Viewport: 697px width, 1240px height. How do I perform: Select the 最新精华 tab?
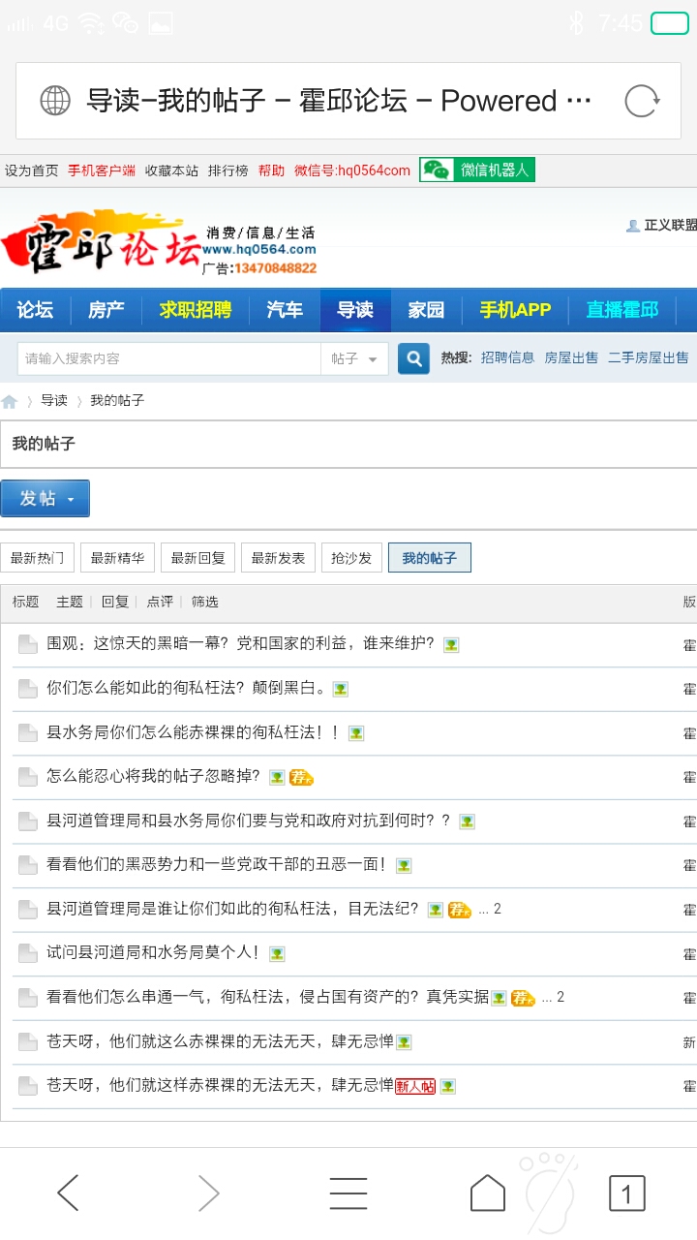coord(117,558)
